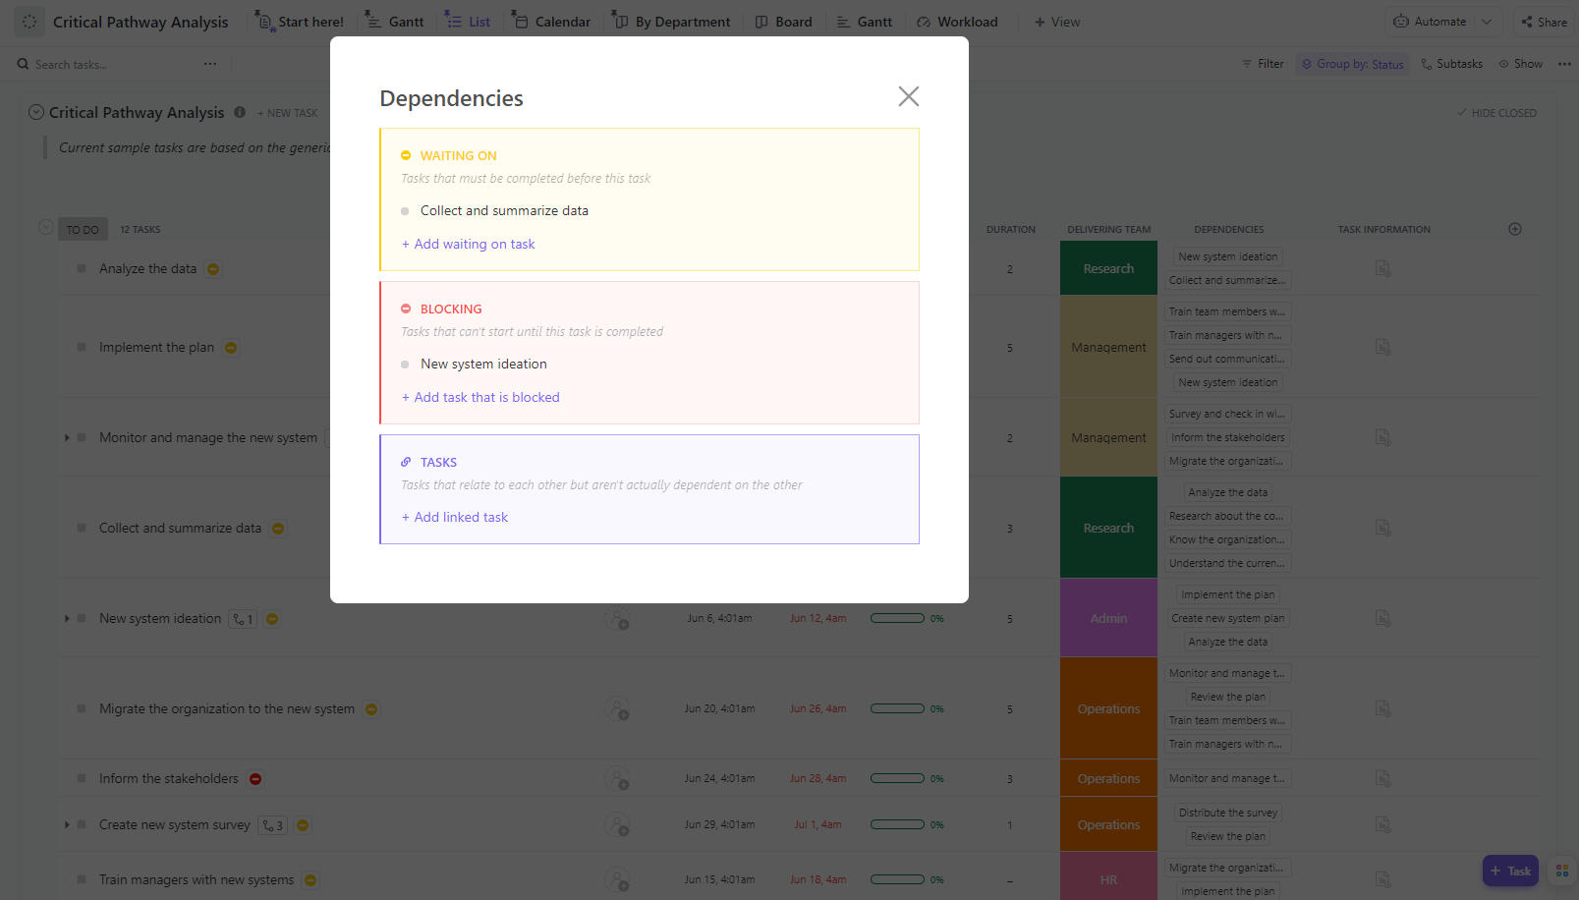Toggle status box for Analyze the data
Viewport: 1579px width, 900px height.
82,268
